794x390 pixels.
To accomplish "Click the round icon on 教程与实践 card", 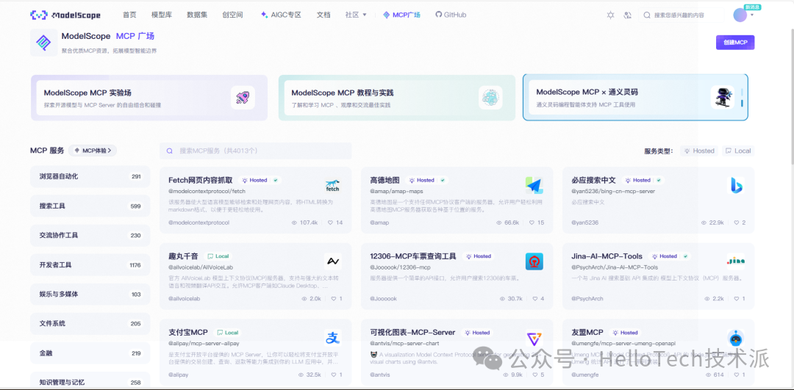I will click(x=490, y=97).
